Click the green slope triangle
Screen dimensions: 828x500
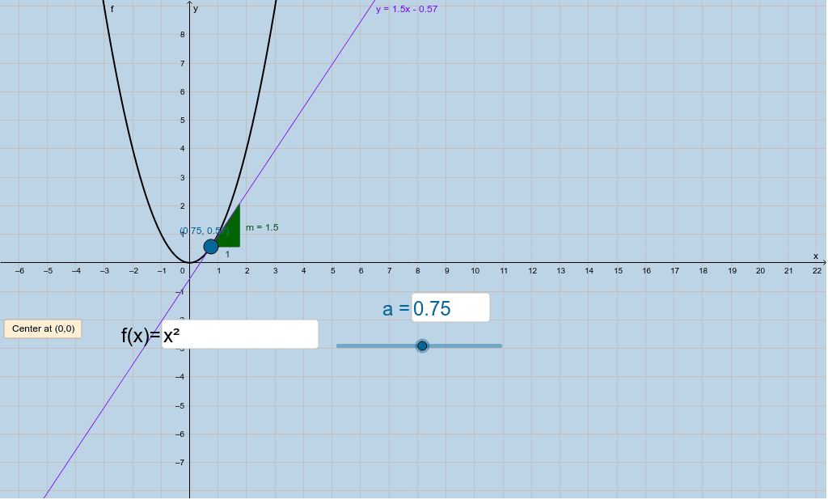tap(230, 232)
